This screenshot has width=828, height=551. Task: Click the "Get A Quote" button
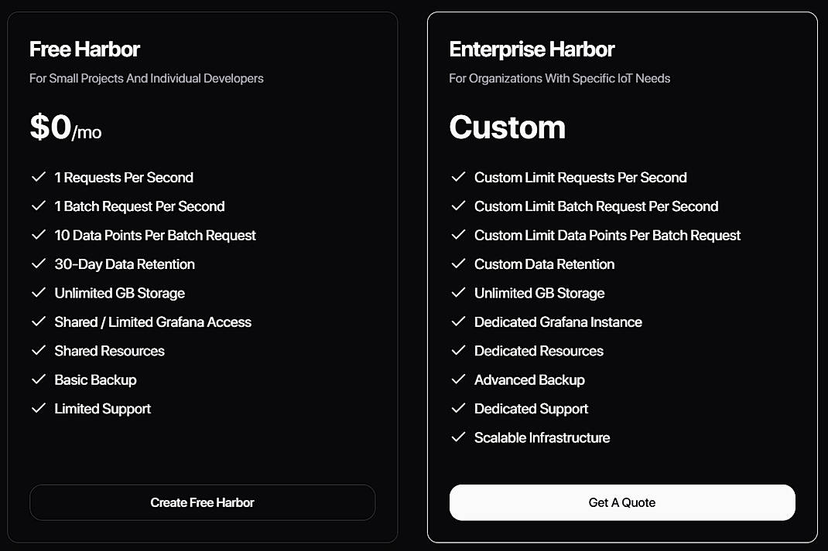tap(621, 502)
